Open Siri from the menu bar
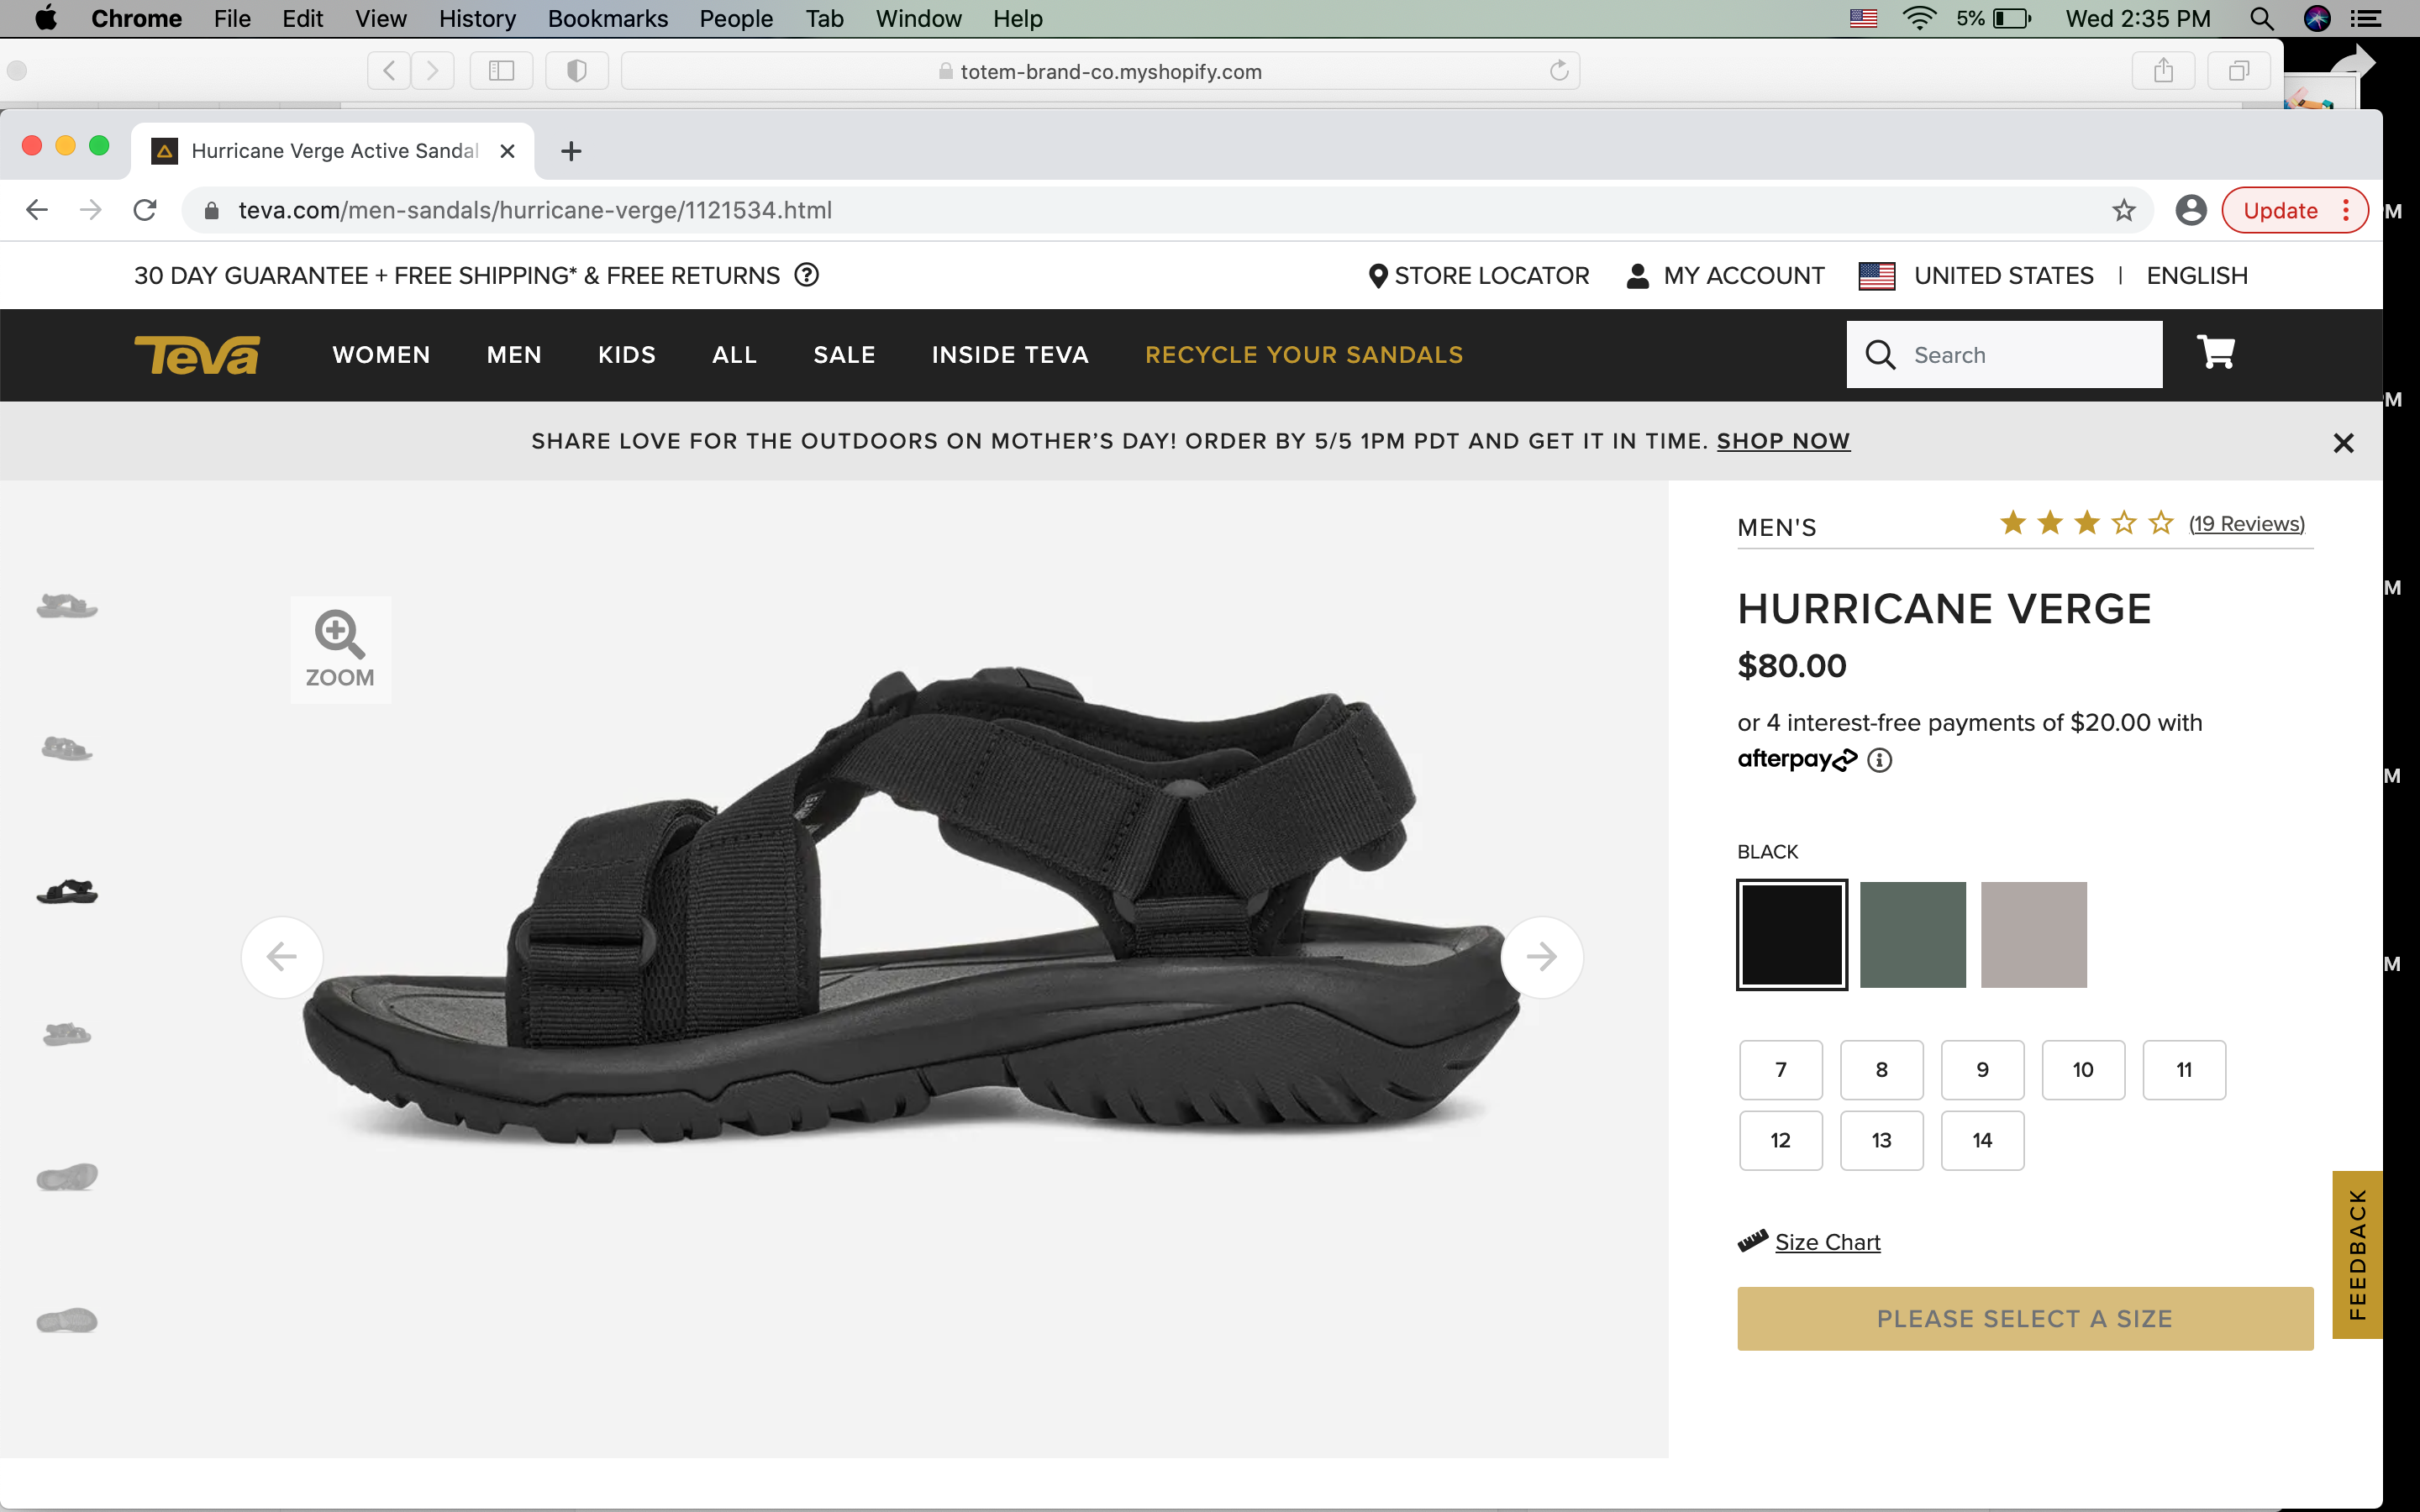The width and height of the screenshot is (2420, 1512). [x=2317, y=18]
